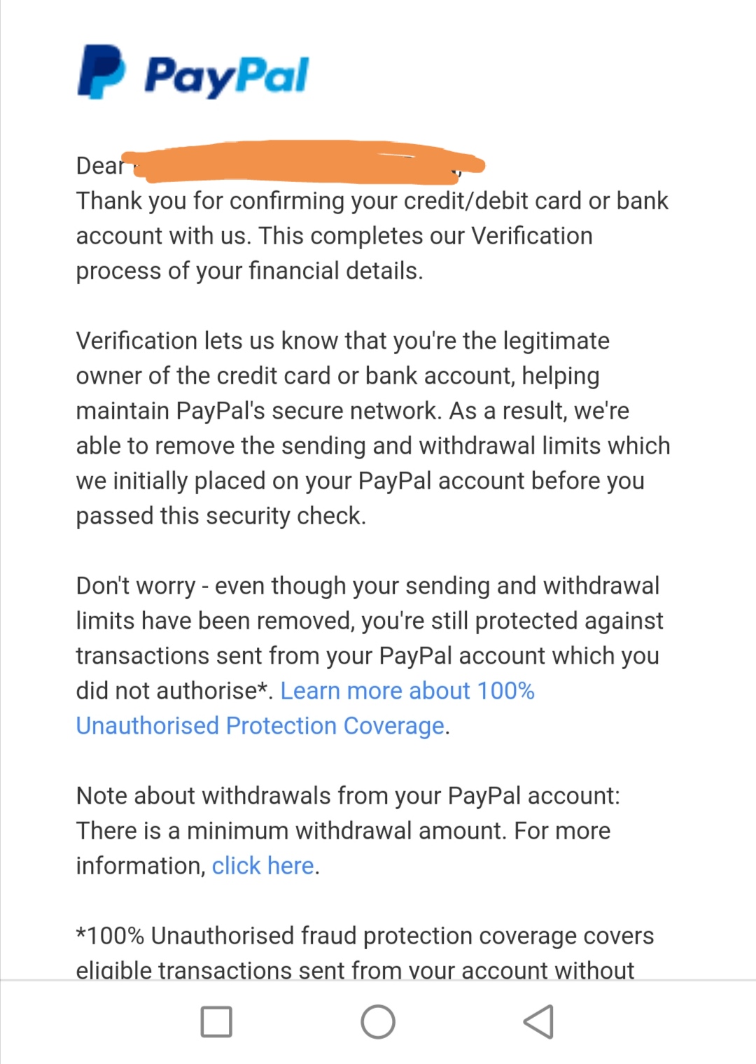Open recent apps with the square button

pyautogui.click(x=216, y=1021)
